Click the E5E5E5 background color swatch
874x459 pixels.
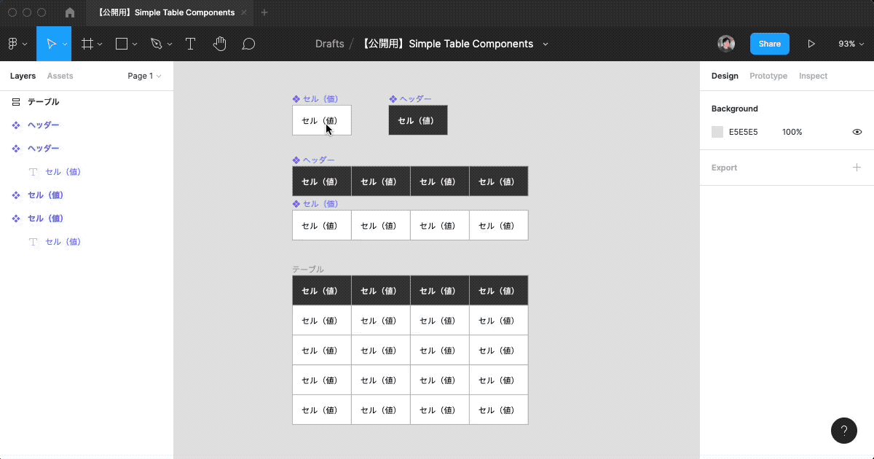point(717,132)
